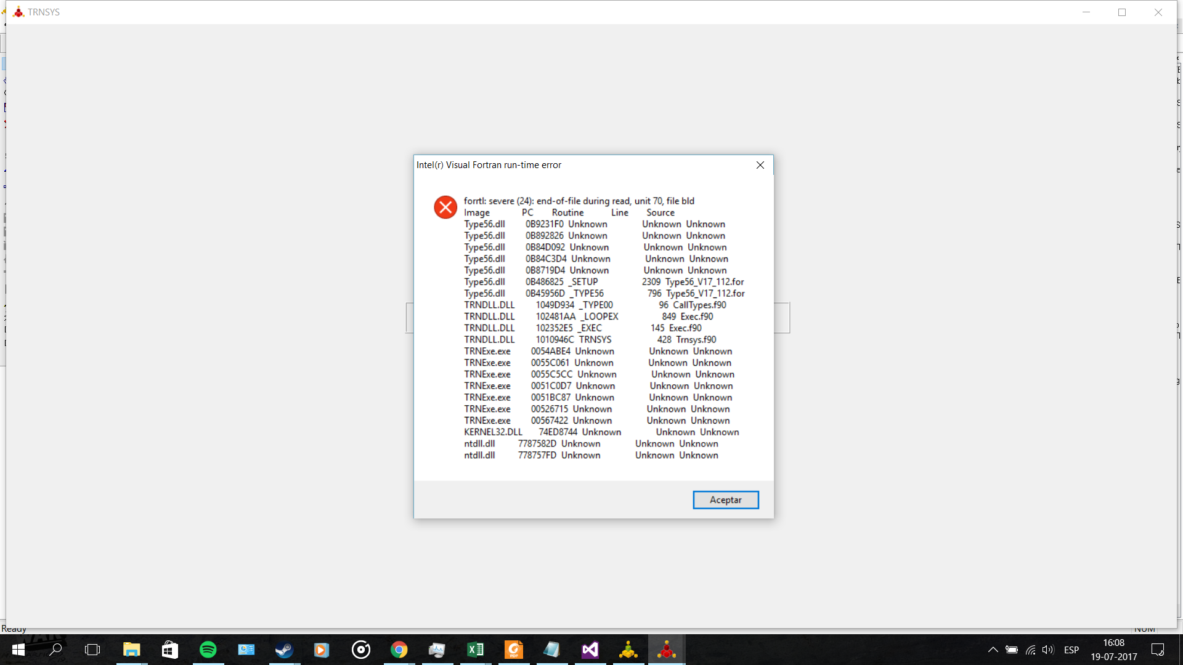Click the '_TYPE00' routine entry

[596, 305]
